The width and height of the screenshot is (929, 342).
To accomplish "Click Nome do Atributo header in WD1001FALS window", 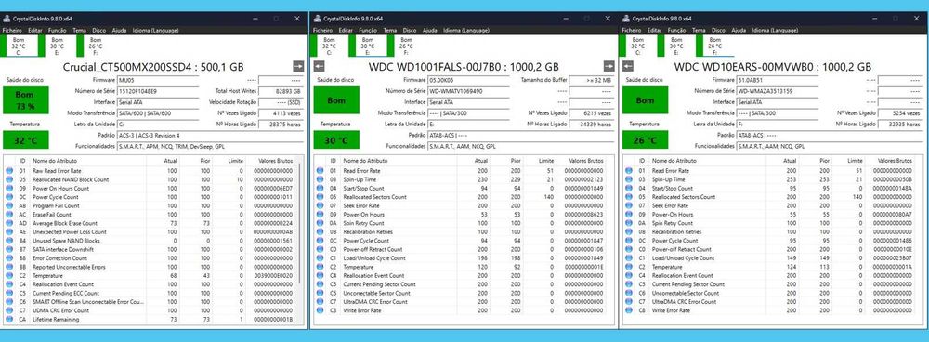I will coord(365,161).
